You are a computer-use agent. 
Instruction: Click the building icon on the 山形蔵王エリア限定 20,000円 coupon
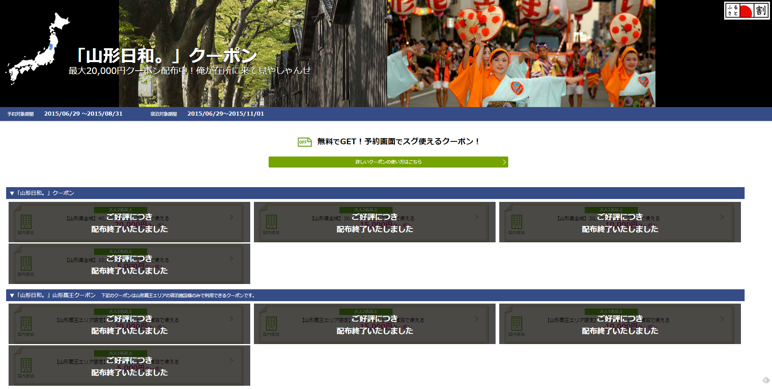26,324
